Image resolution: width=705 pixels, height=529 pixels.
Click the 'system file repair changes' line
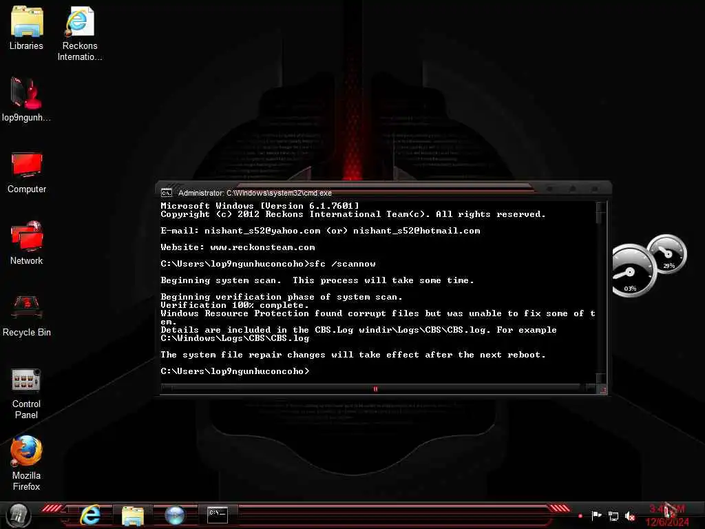coord(353,355)
